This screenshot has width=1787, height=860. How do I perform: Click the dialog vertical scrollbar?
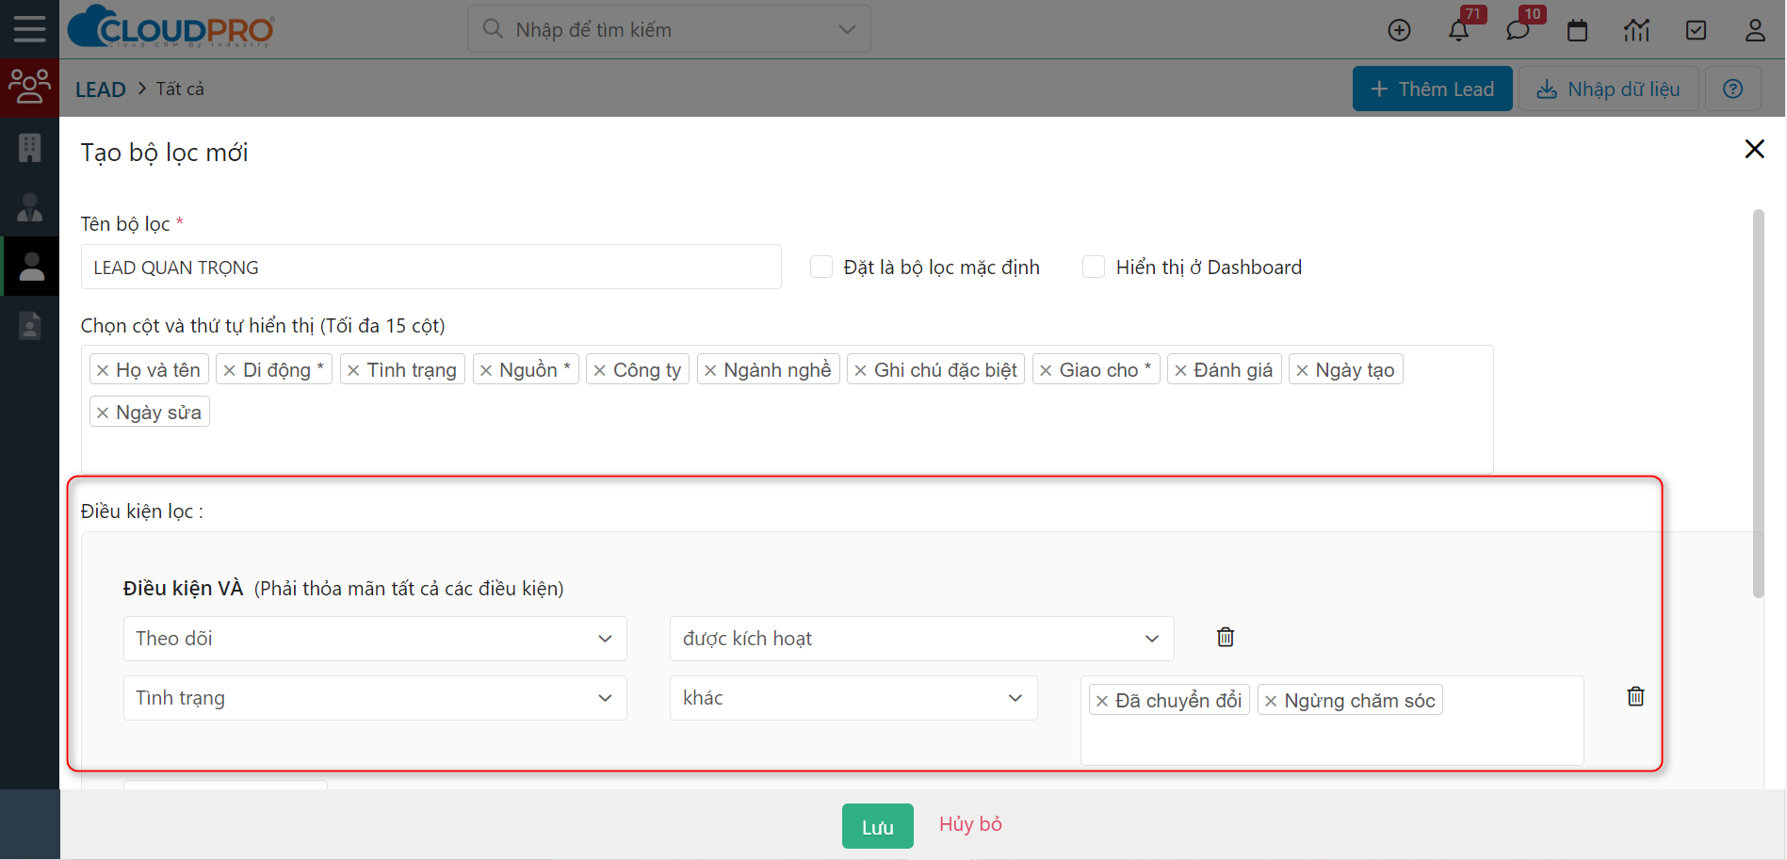(1758, 403)
